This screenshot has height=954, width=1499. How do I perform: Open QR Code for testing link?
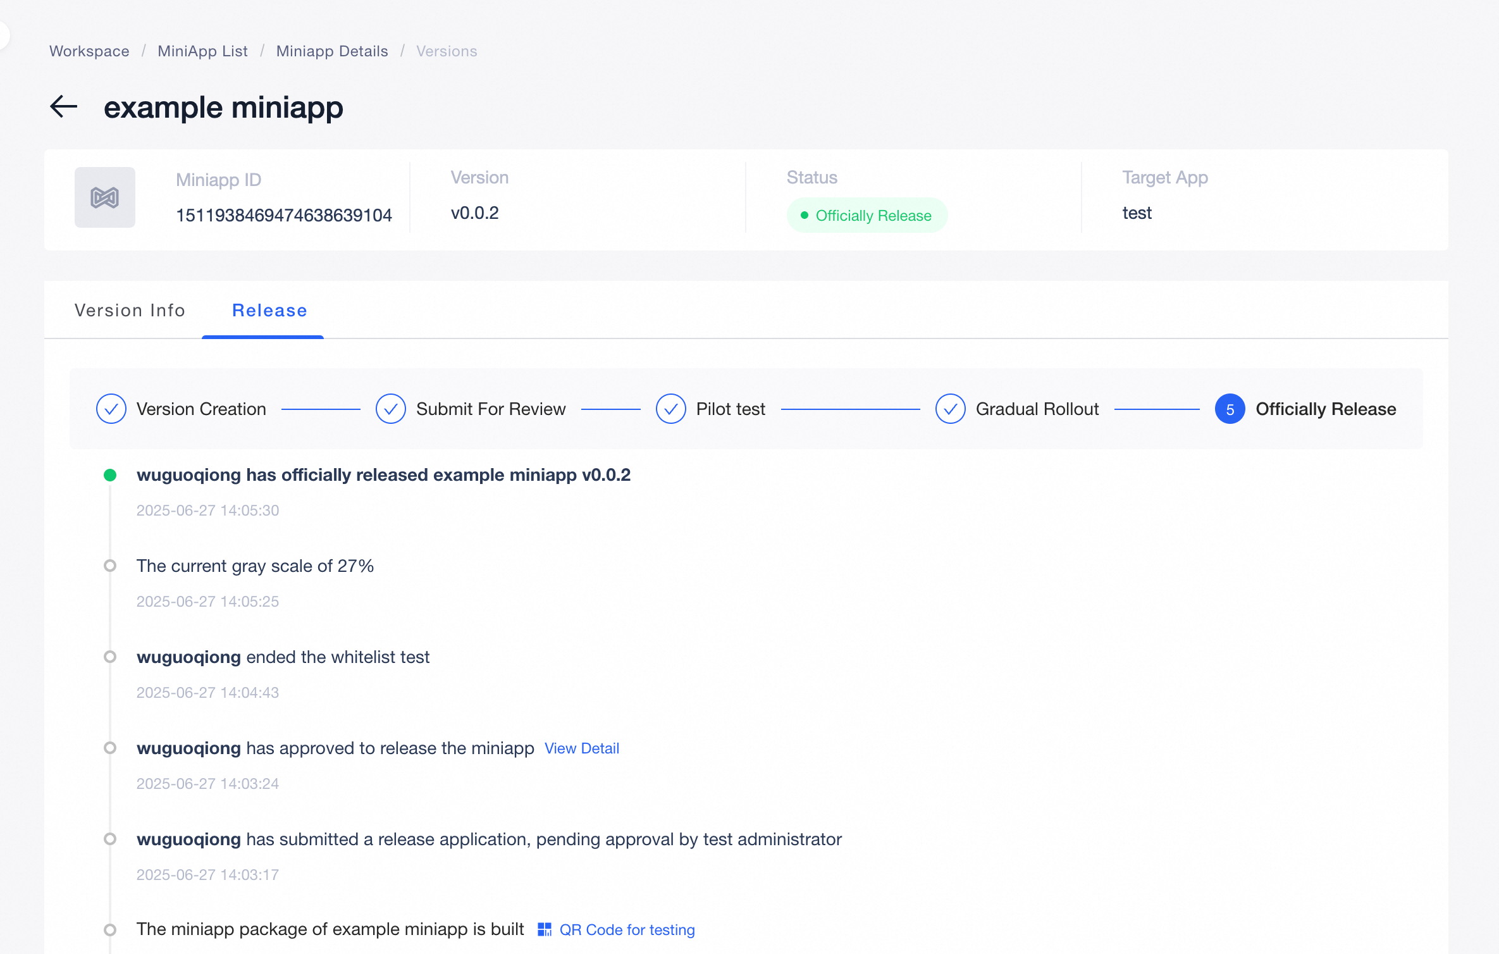click(627, 930)
